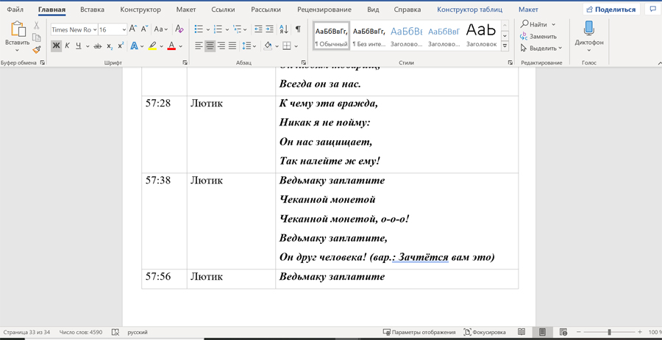
Task: Align text left
Action: [x=199, y=46]
